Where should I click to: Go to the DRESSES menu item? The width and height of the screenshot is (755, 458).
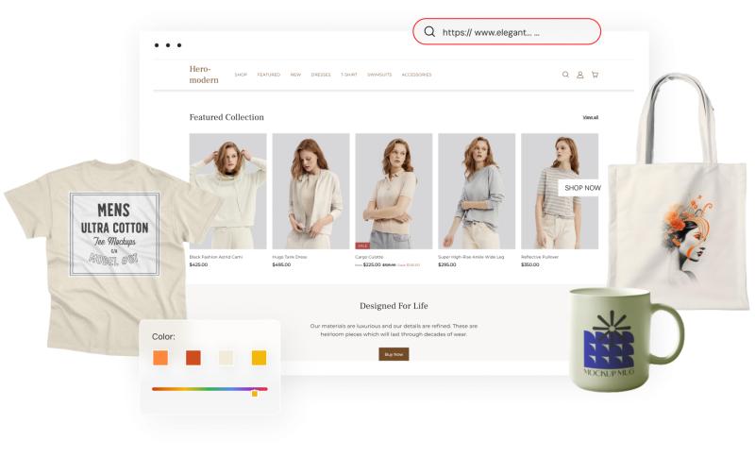click(321, 75)
